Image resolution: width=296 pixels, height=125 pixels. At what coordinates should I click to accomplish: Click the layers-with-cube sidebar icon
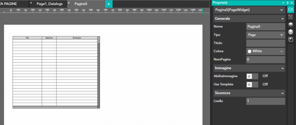[291, 32]
